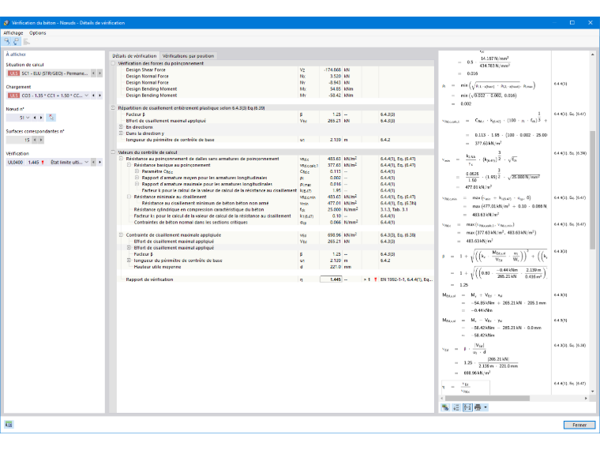Go to previous Situation de calcul

93,73
